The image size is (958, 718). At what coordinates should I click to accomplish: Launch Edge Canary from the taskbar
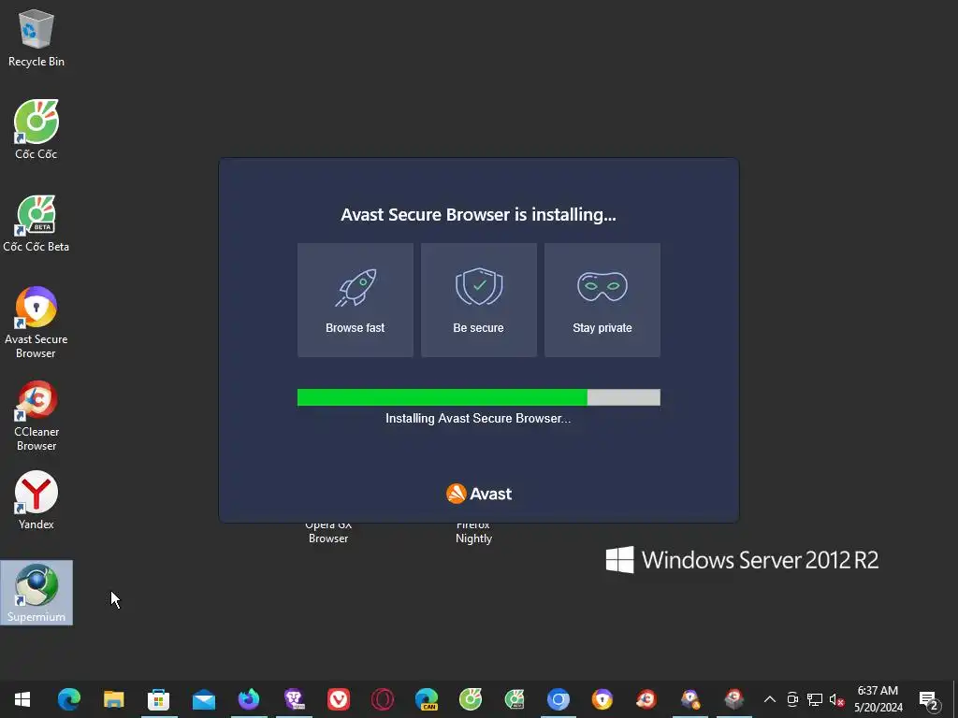click(x=427, y=699)
